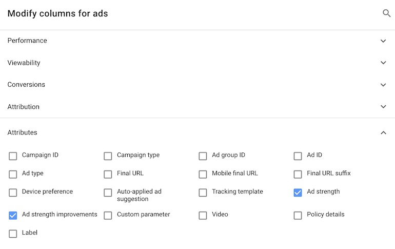Enable the Campaign ID checkbox
The width and height of the screenshot is (395, 249).
[13, 156]
